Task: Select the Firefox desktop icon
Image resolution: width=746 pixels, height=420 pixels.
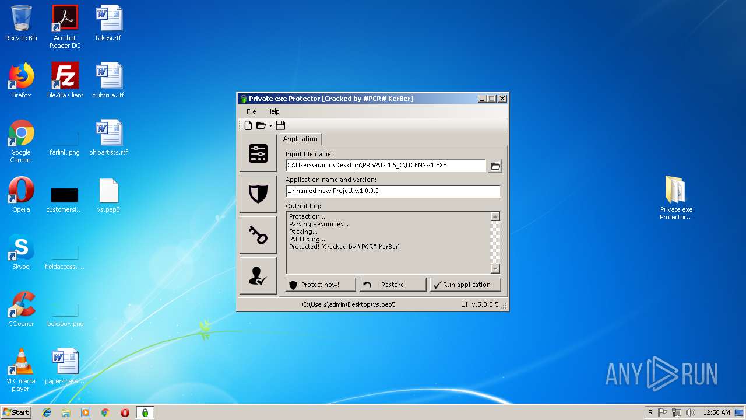Action: (x=21, y=80)
